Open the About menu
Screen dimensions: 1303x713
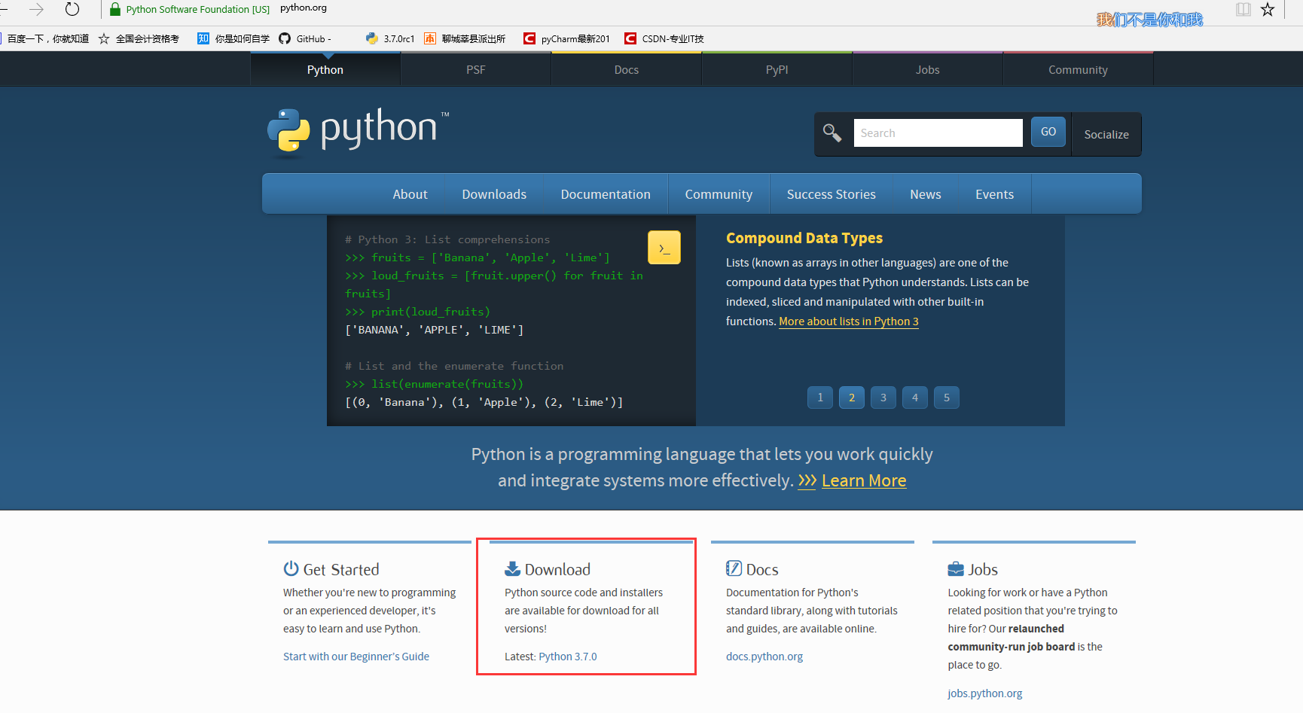[x=410, y=194]
